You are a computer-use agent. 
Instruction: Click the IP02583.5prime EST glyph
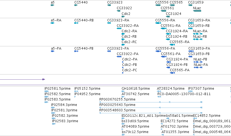pyautogui.click(x=46, y=102)
